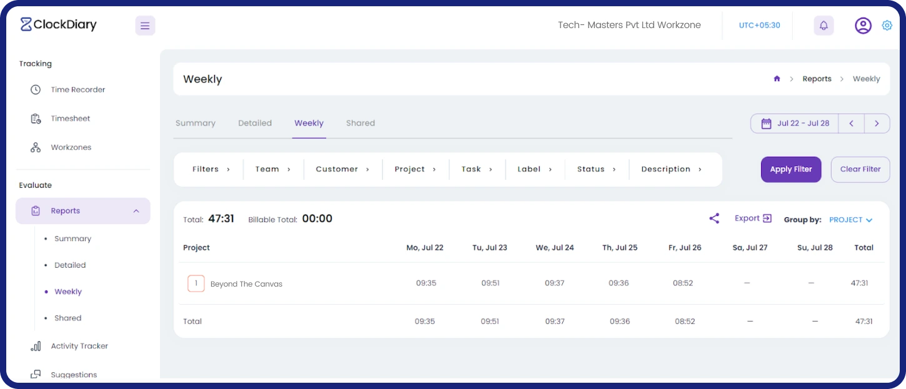This screenshot has height=389, width=906.
Task: Click the Sa, Jul 27 column header
Action: tap(750, 248)
